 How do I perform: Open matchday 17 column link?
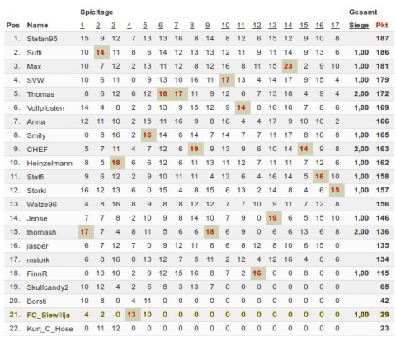pos(335,26)
